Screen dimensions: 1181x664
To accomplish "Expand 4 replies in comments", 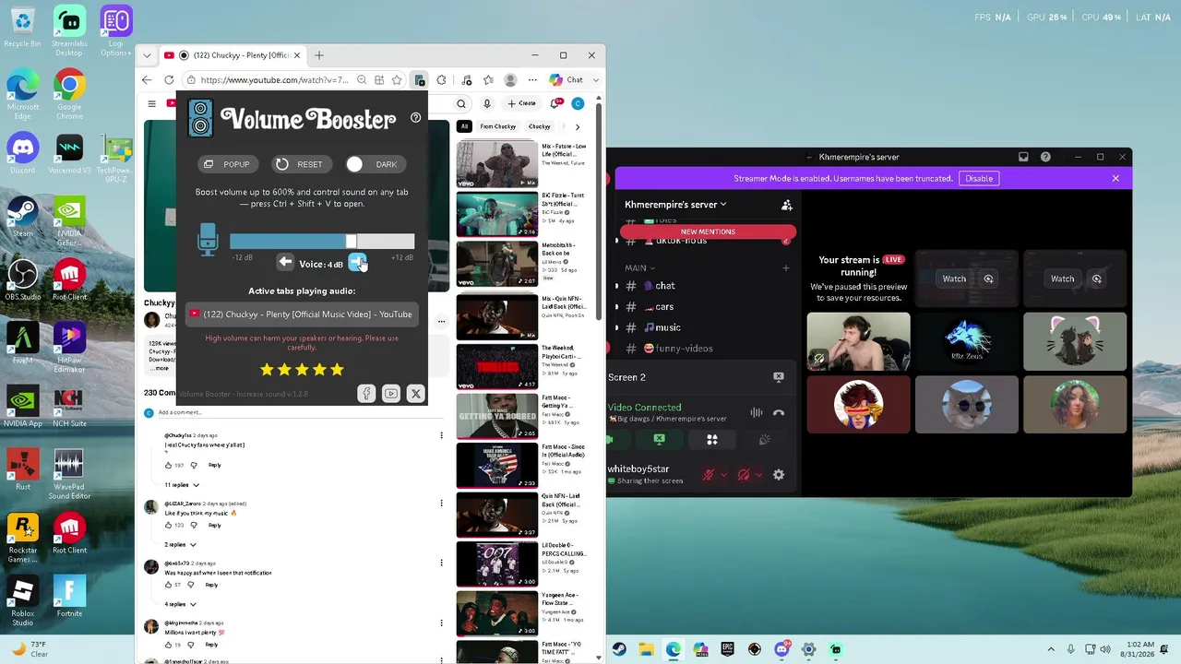I will [180, 604].
